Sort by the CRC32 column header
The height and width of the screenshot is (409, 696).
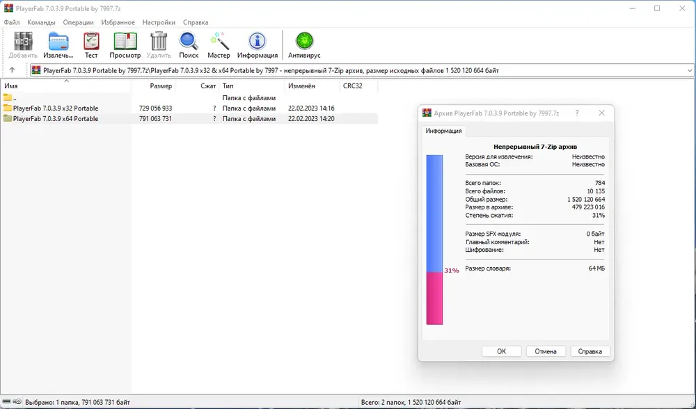pyautogui.click(x=358, y=86)
